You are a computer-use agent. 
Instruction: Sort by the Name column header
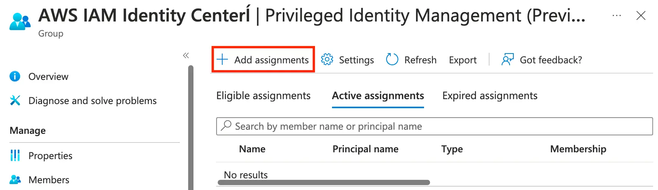(x=252, y=149)
